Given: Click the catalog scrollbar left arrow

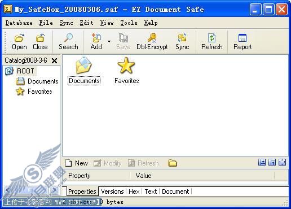Looking at the screenshot, I should coord(7,190).
